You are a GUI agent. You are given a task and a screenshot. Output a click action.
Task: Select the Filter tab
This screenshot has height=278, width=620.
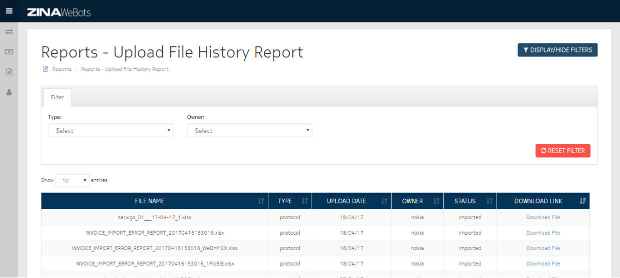tap(57, 97)
